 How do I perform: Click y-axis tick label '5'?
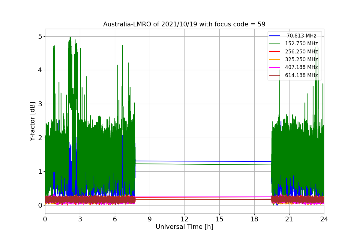[x=40, y=36]
